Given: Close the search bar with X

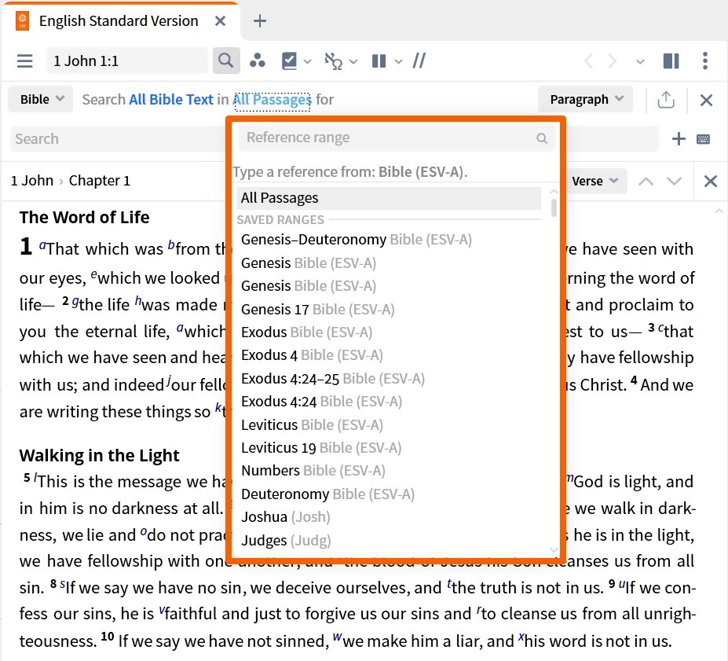Looking at the screenshot, I should click(706, 100).
